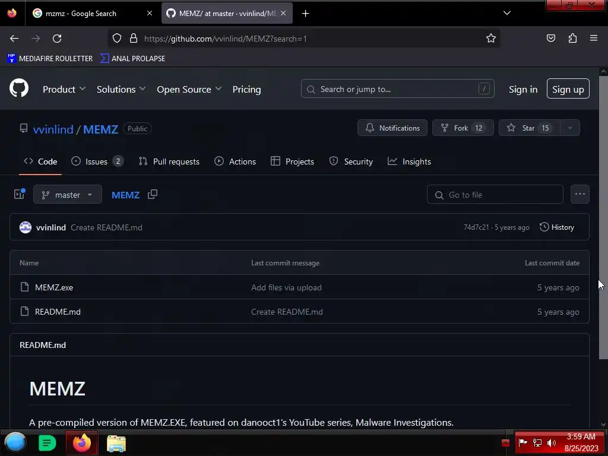Expand the Solutions menu
Image resolution: width=608 pixels, height=456 pixels.
pos(121,89)
